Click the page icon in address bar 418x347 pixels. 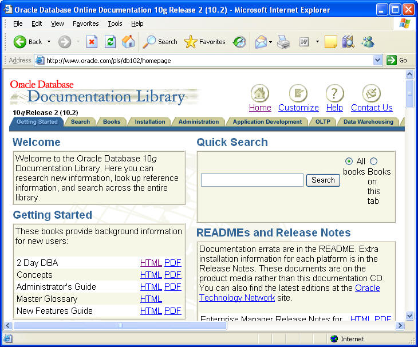[x=40, y=60]
